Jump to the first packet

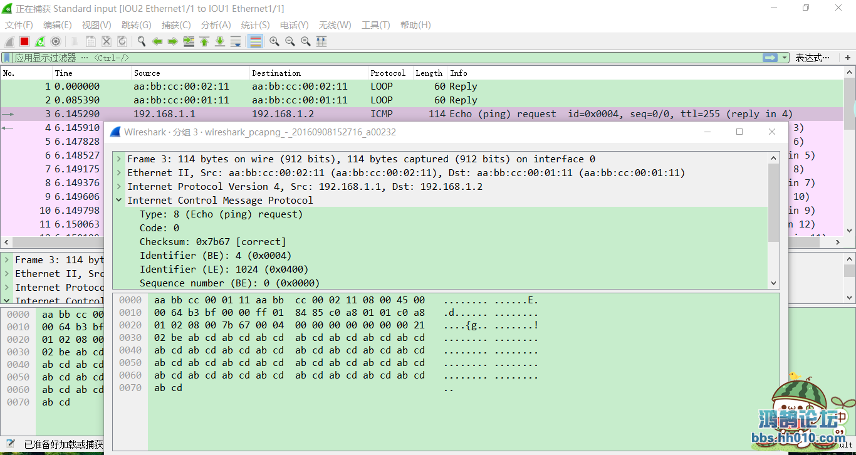[x=204, y=41]
